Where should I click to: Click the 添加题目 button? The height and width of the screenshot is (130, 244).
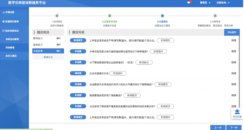[x=232, y=32]
